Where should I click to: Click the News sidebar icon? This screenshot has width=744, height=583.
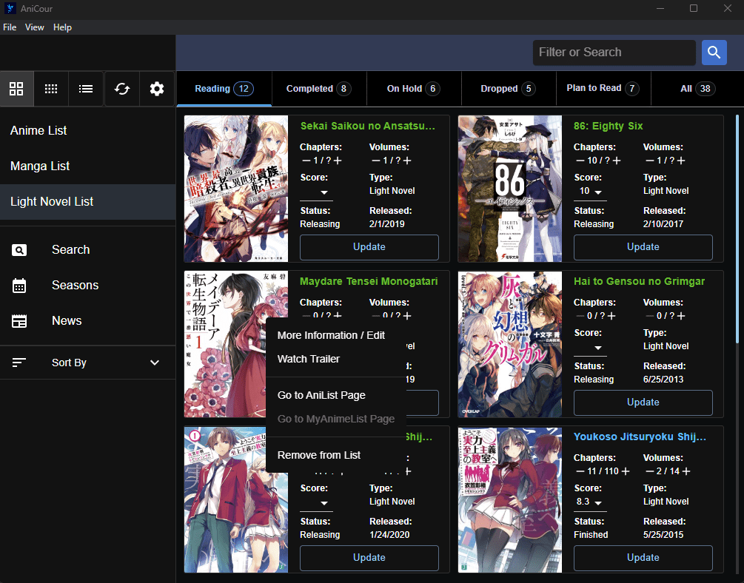coord(19,321)
